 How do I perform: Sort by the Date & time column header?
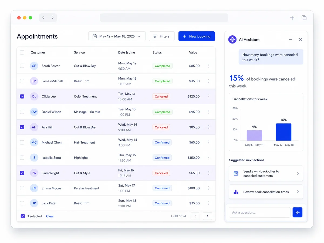pyautogui.click(x=127, y=52)
